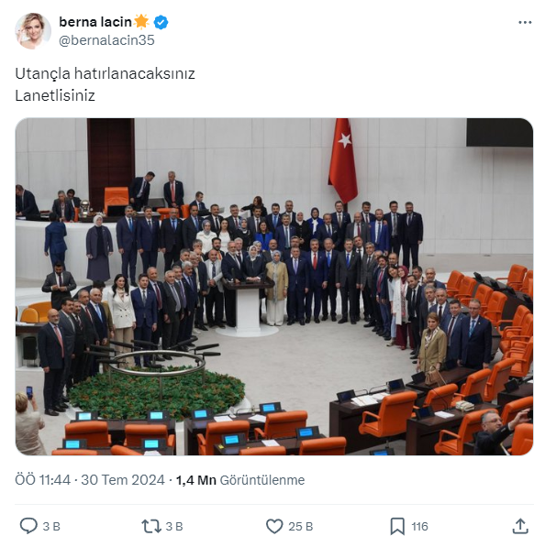
Task: Open the parliament group photo
Action: 274,287
